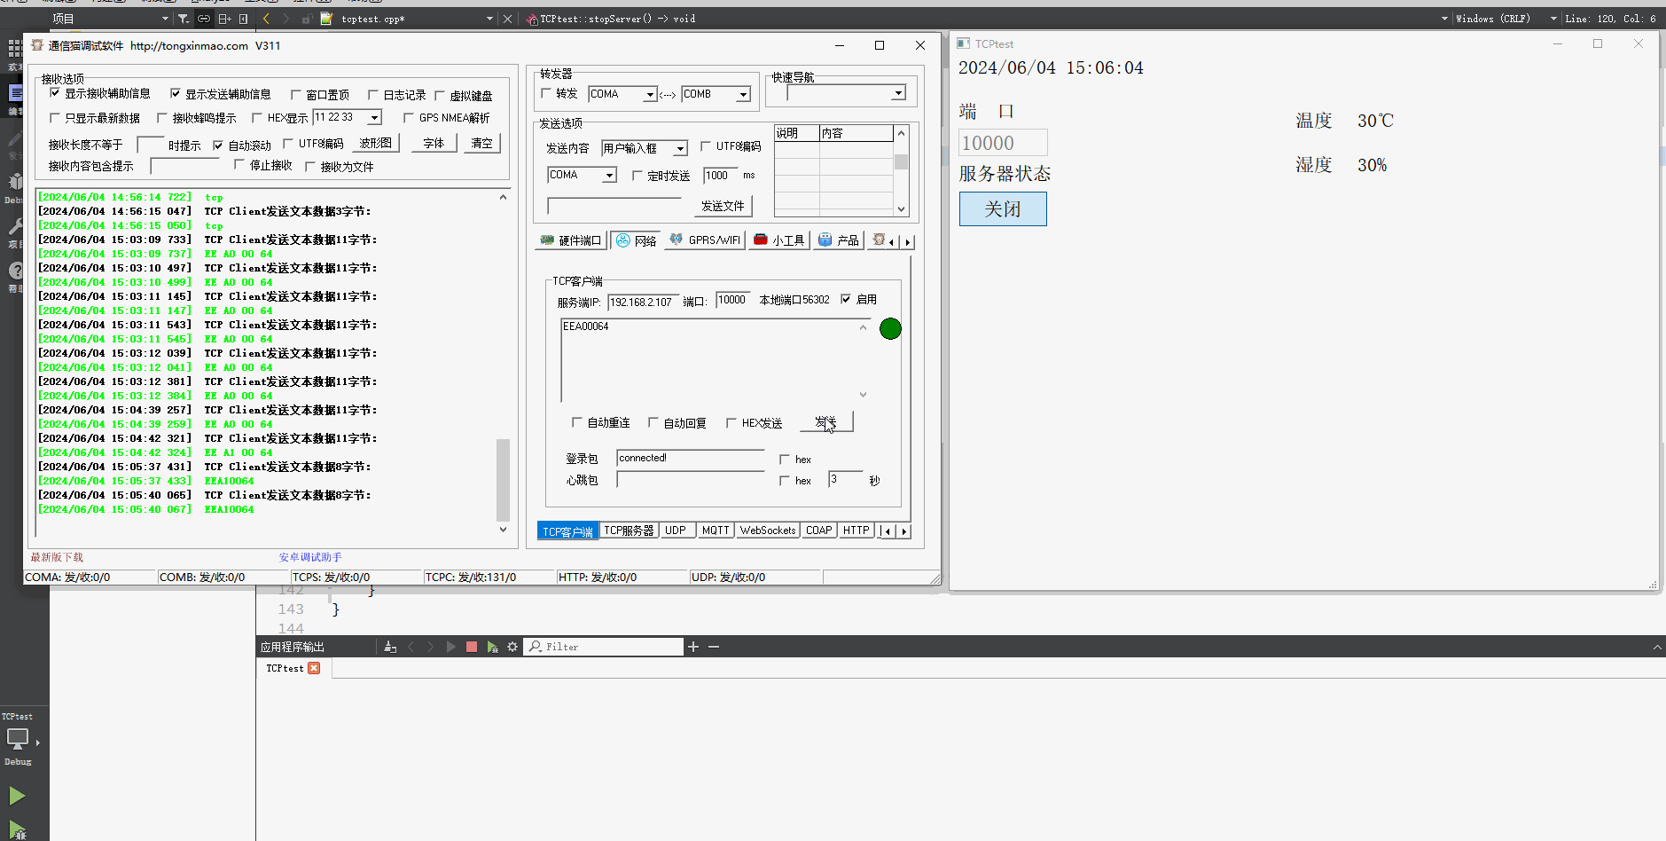Screen dimensions: 1666x841
Task: Expand the COMA forwarder source dropdown
Action: [x=650, y=95]
